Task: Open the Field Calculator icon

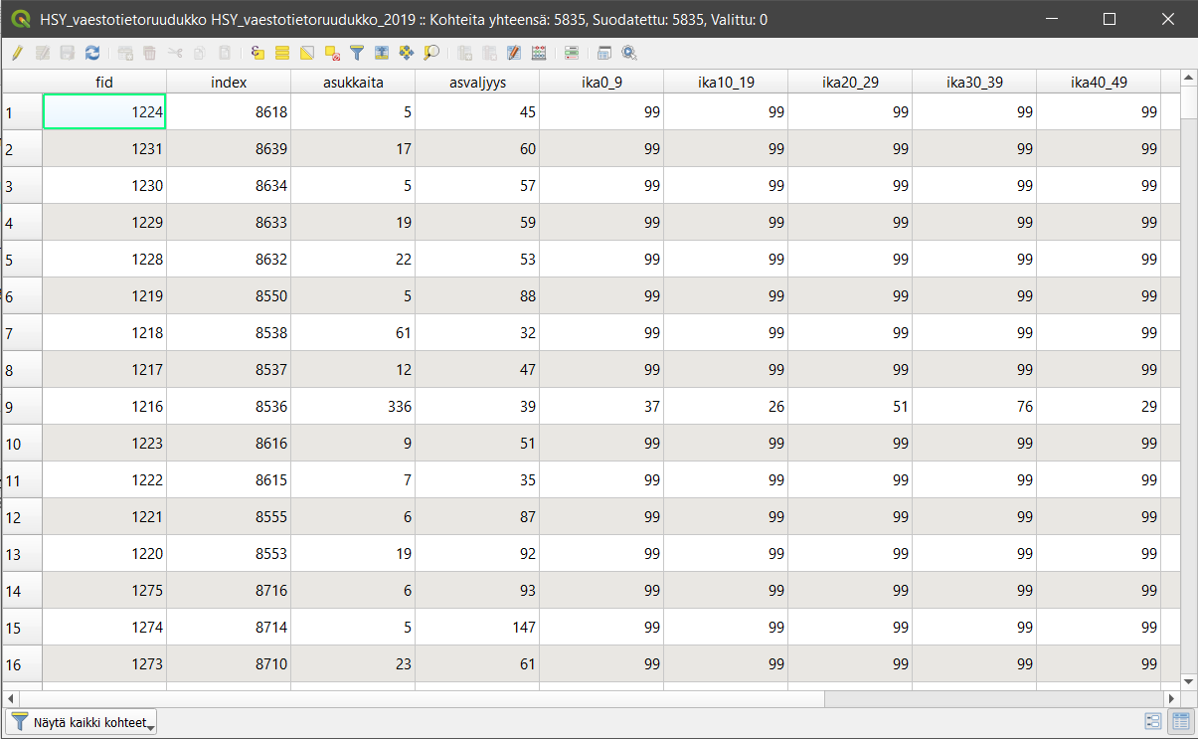Action: tap(539, 53)
